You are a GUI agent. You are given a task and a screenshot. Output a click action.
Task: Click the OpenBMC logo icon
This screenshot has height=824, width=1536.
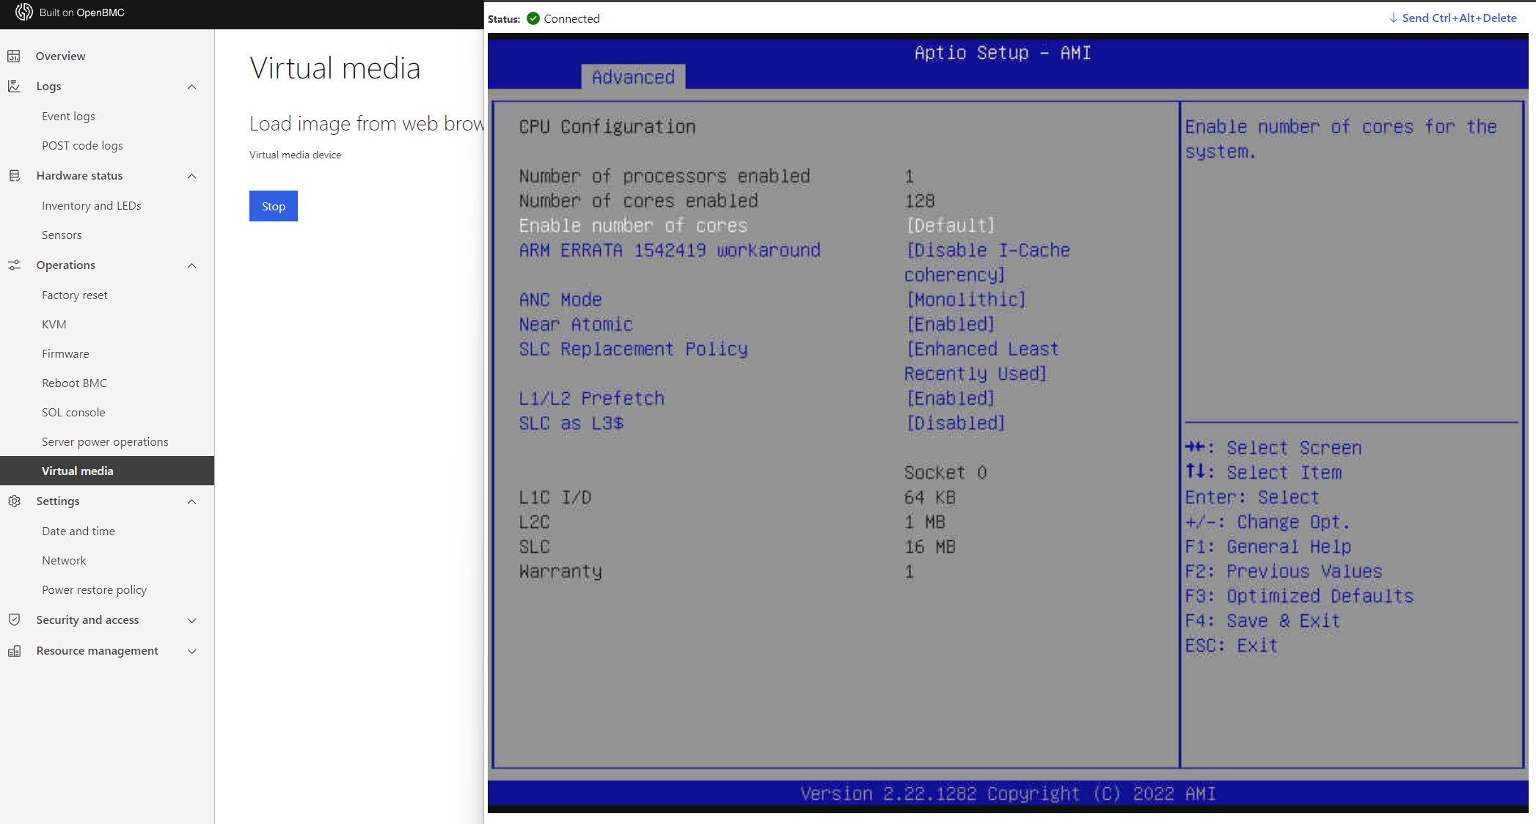coord(24,12)
